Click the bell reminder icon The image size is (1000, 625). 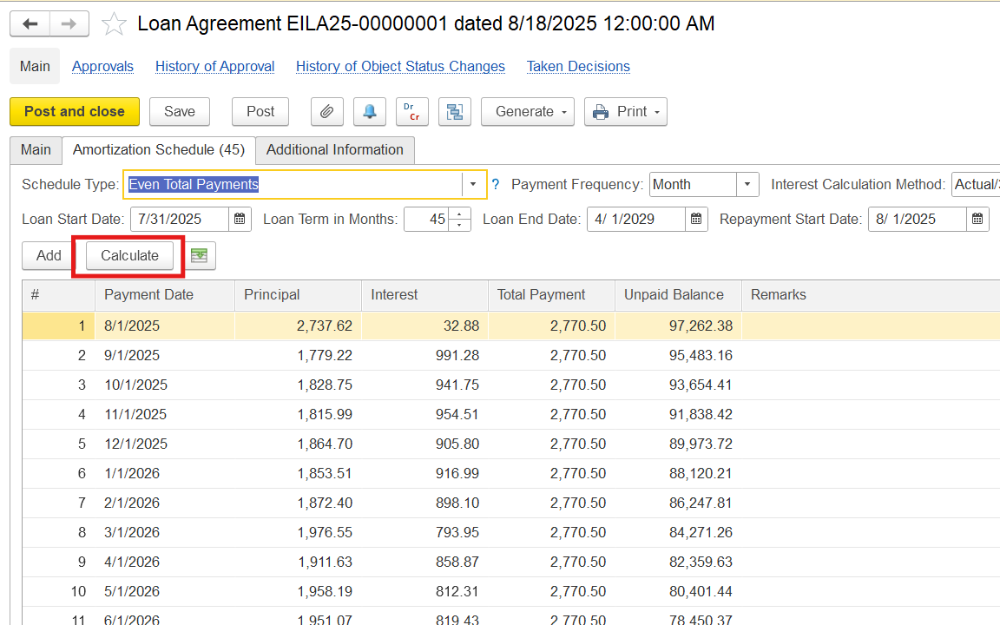point(370,112)
